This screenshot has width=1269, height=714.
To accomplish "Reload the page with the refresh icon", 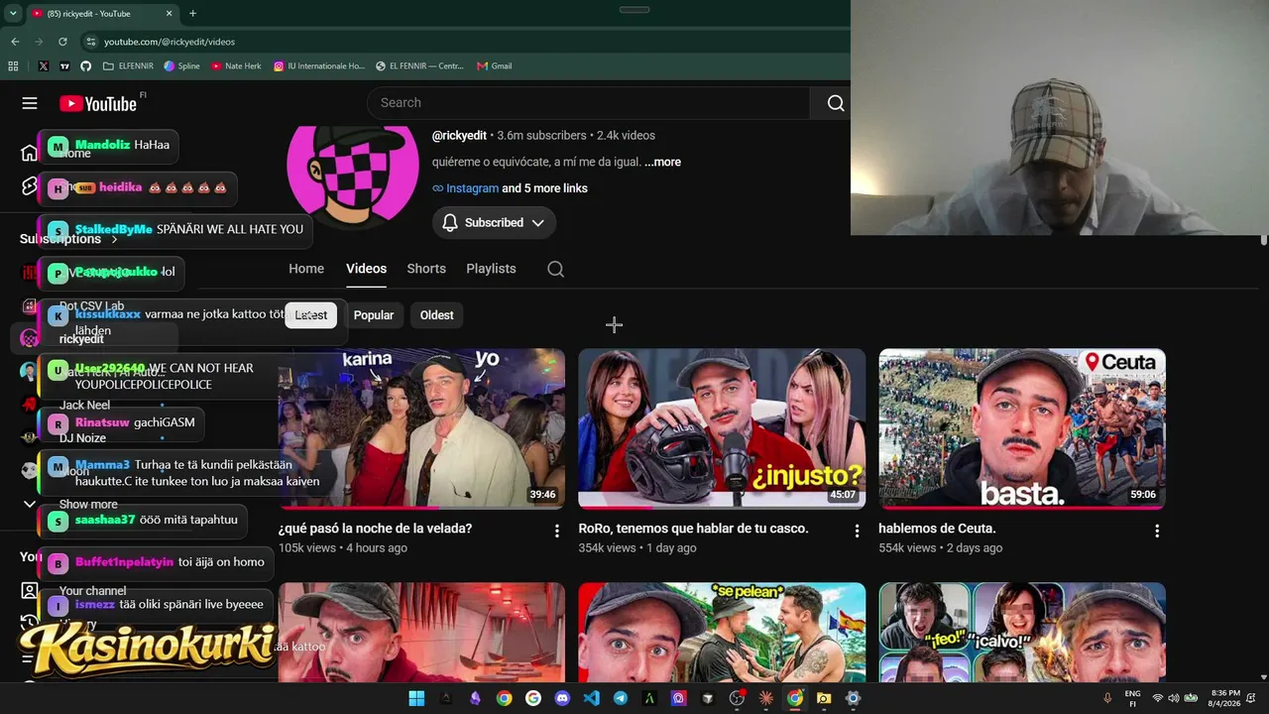I will [62, 42].
